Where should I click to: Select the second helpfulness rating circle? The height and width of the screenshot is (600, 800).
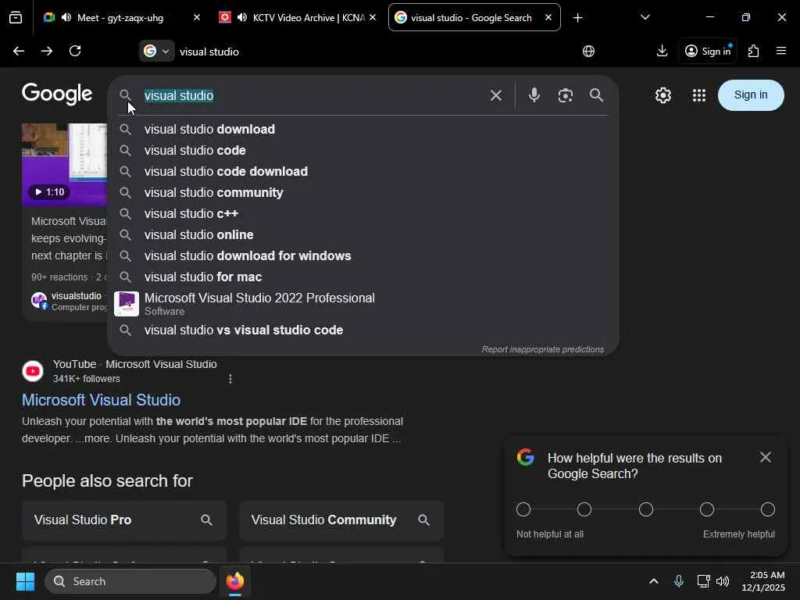(x=584, y=509)
